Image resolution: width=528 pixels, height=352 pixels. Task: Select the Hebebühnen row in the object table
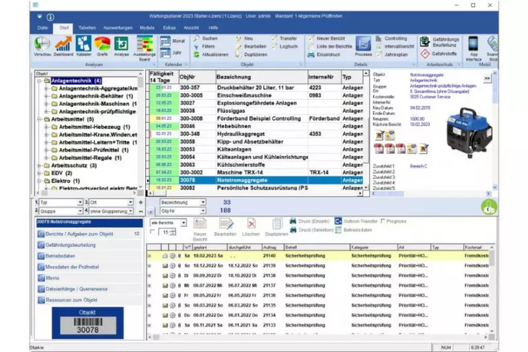pyautogui.click(x=253, y=125)
